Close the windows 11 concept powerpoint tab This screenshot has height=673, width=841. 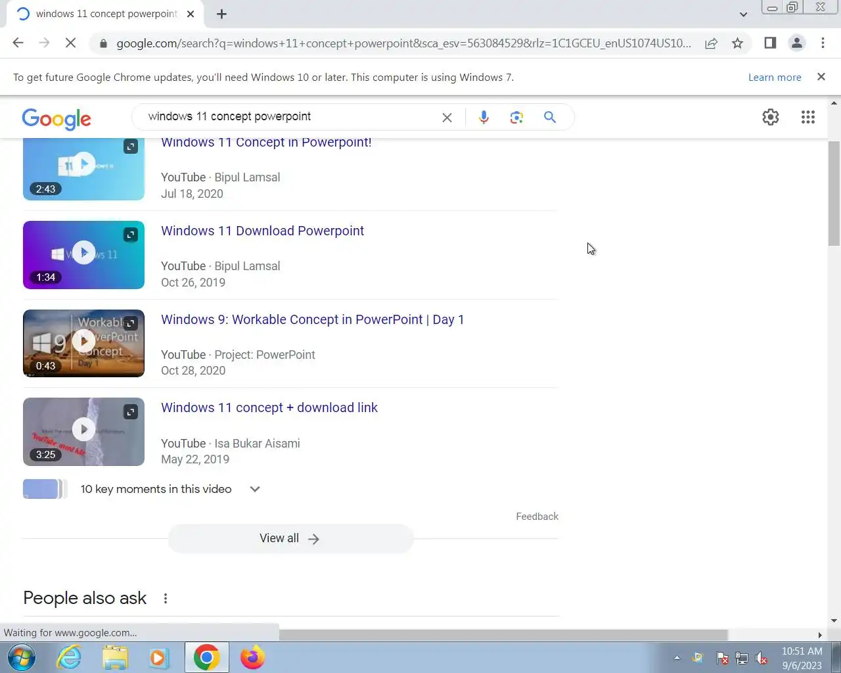tap(191, 14)
